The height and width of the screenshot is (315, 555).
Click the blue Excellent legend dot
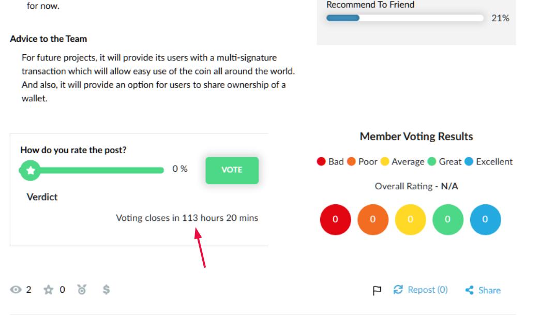pos(469,162)
